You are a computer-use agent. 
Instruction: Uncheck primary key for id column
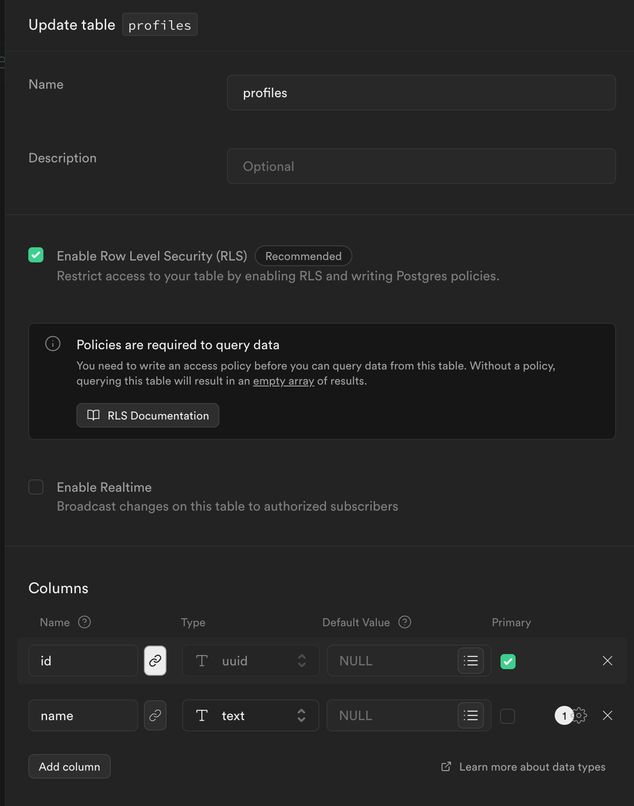(x=508, y=661)
